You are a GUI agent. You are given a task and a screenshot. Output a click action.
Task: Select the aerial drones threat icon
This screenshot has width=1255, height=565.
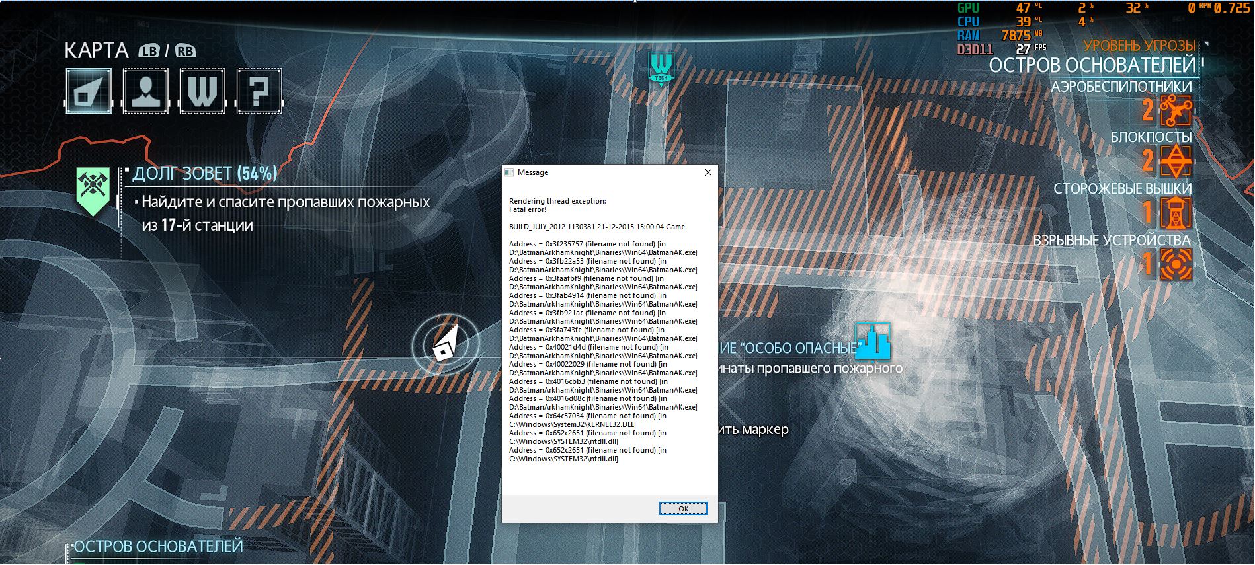1176,110
